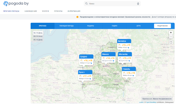Click the orange warning info icon

(x=77, y=17)
